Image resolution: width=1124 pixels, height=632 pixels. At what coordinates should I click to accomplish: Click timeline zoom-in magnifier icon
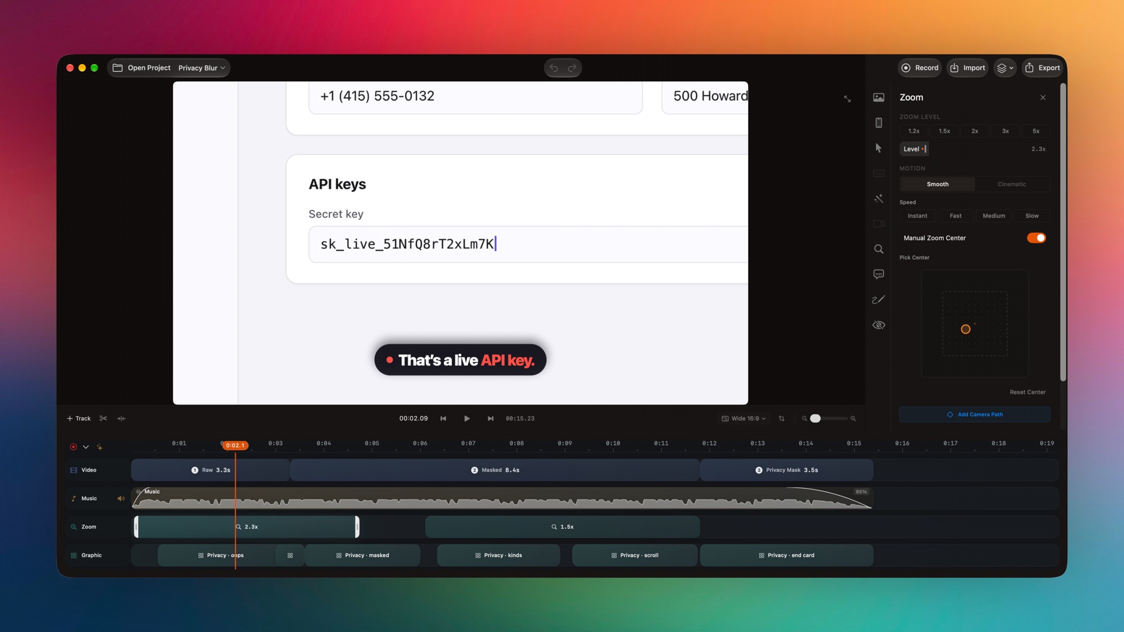click(x=853, y=418)
